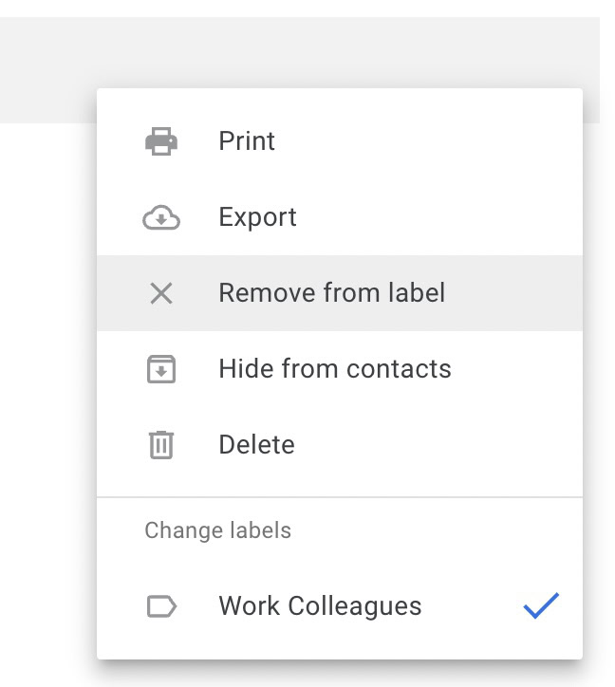615x687 pixels.
Task: Click the trash can Delete icon
Action: pos(161,445)
